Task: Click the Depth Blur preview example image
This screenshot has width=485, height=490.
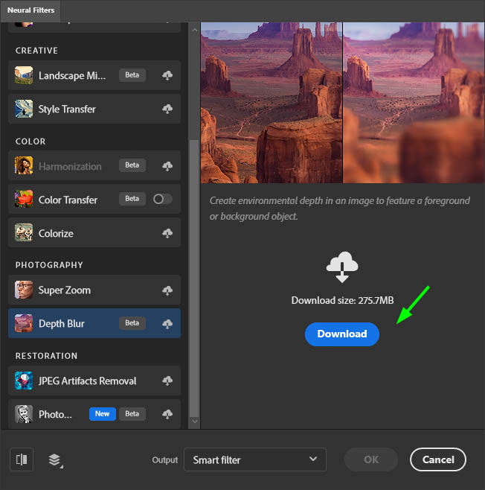Action: point(342,103)
